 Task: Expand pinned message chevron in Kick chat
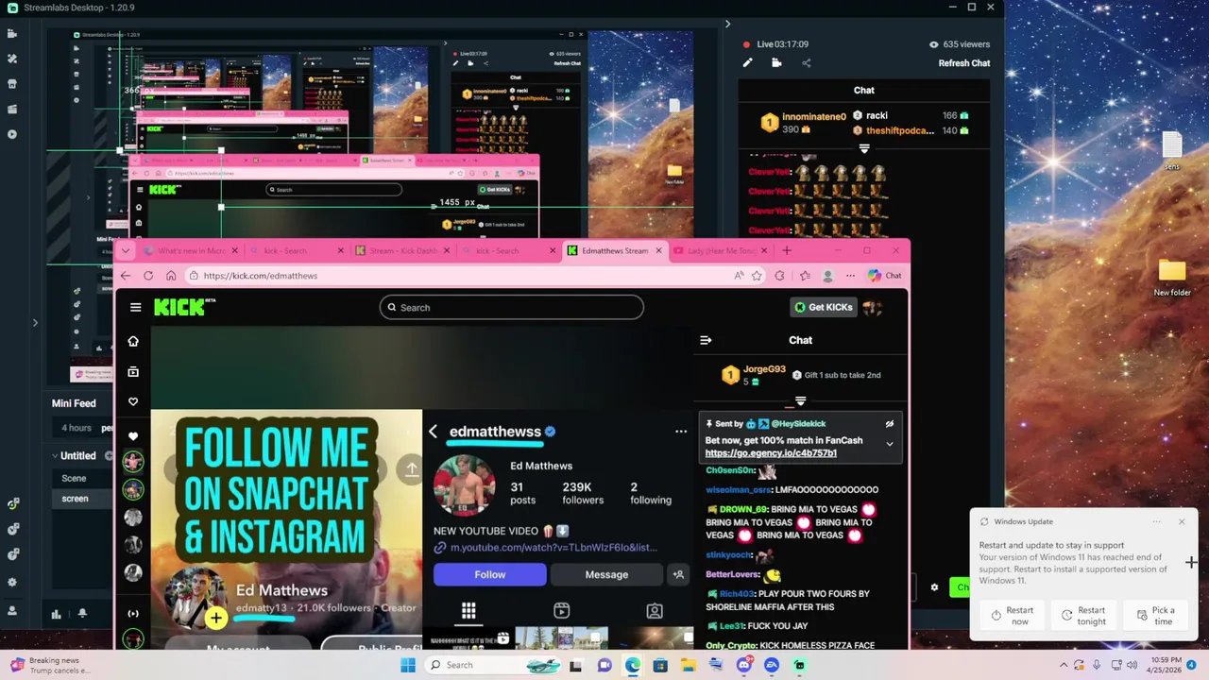890,444
